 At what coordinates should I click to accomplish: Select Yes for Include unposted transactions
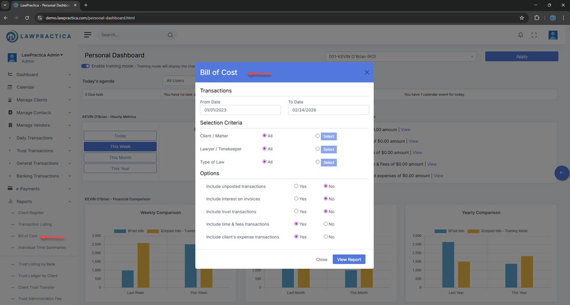(x=296, y=186)
